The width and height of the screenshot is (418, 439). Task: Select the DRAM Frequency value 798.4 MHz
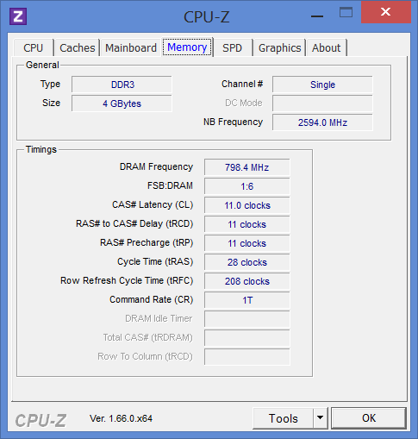(x=247, y=167)
